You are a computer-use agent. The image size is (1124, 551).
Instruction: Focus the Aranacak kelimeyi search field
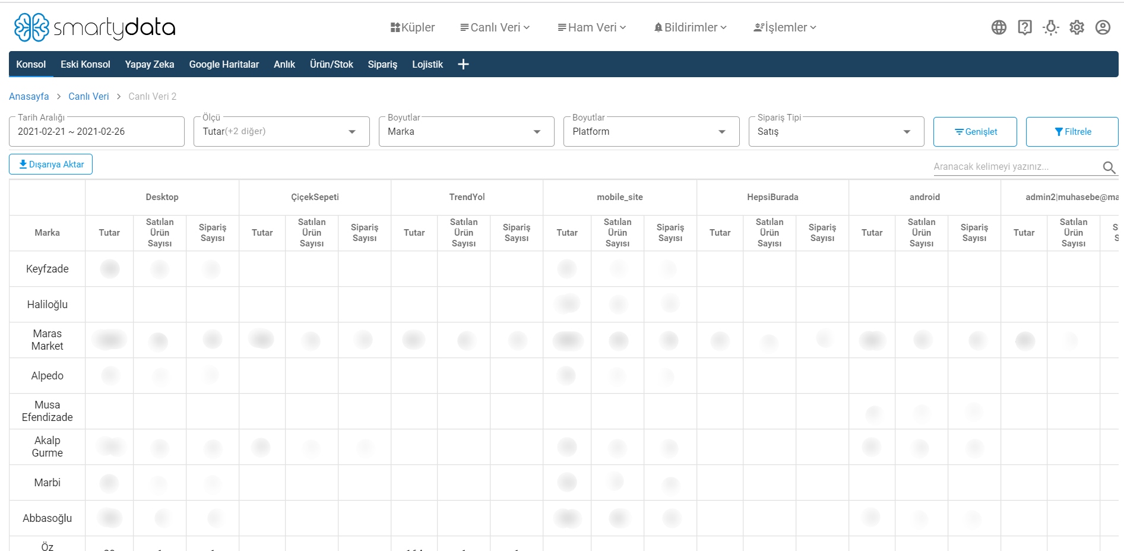pos(1017,167)
